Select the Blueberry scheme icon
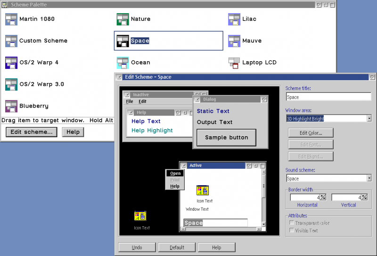 pos(11,106)
